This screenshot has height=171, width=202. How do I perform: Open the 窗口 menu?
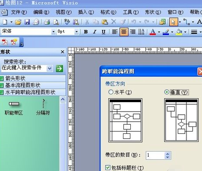pyautogui.click(x=175, y=12)
